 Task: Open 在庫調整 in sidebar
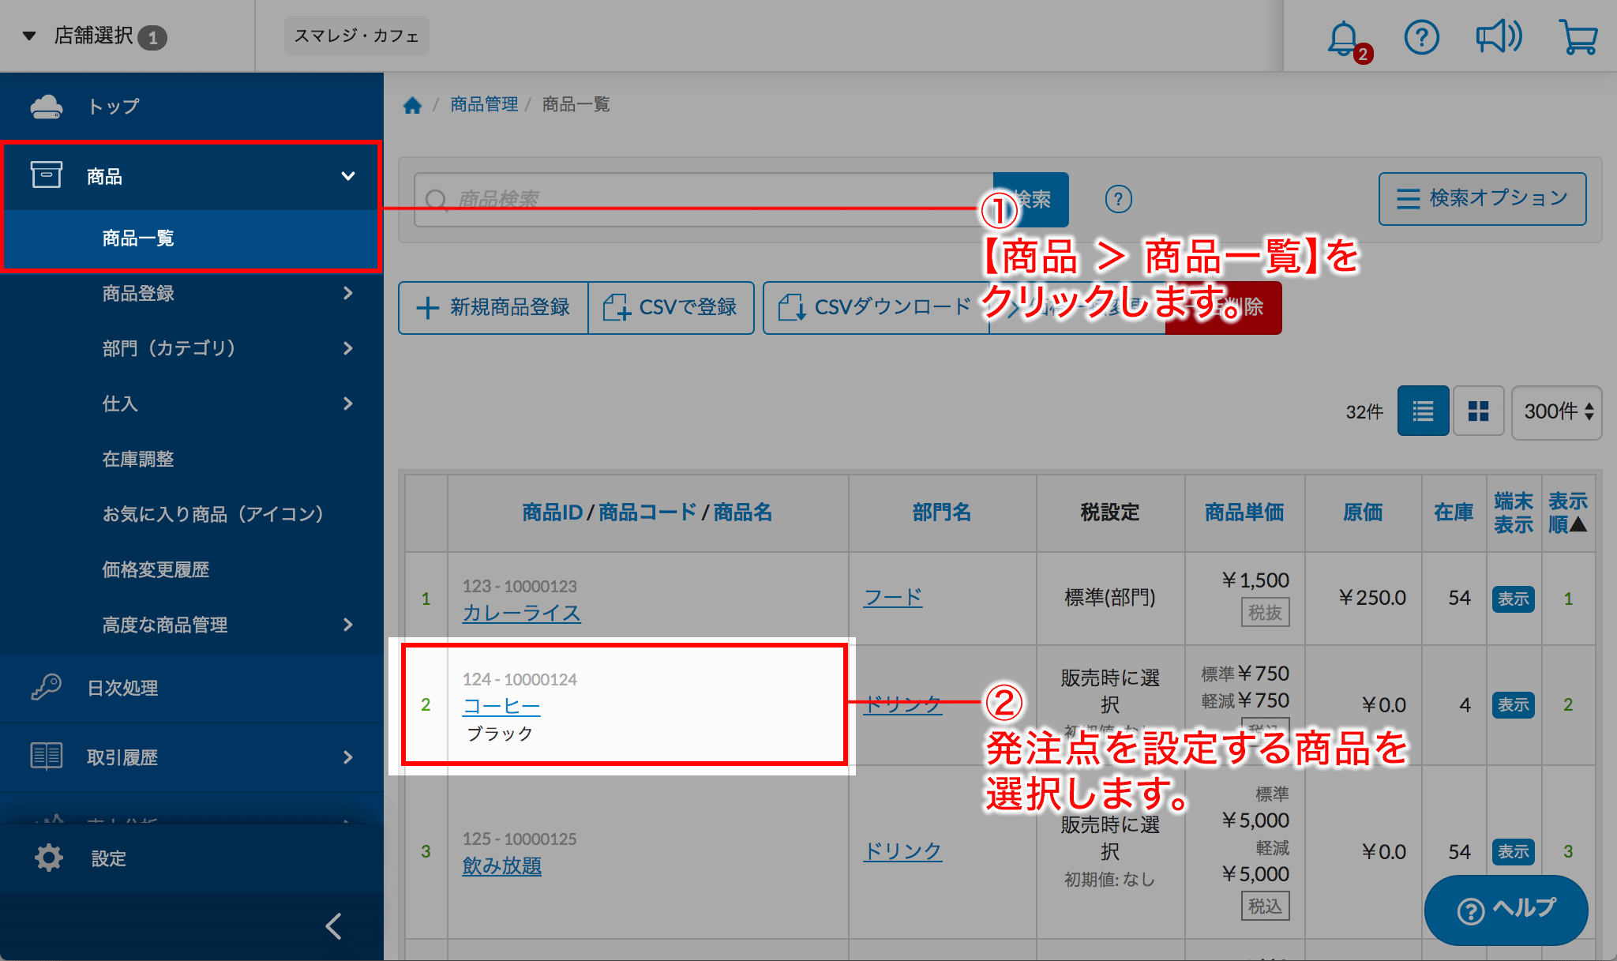click(138, 459)
